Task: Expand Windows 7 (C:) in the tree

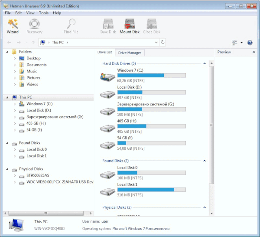Action: [x=15, y=104]
